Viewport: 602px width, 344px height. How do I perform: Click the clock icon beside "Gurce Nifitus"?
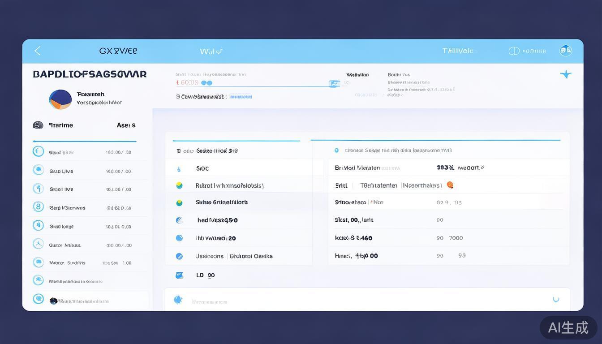[x=39, y=244]
